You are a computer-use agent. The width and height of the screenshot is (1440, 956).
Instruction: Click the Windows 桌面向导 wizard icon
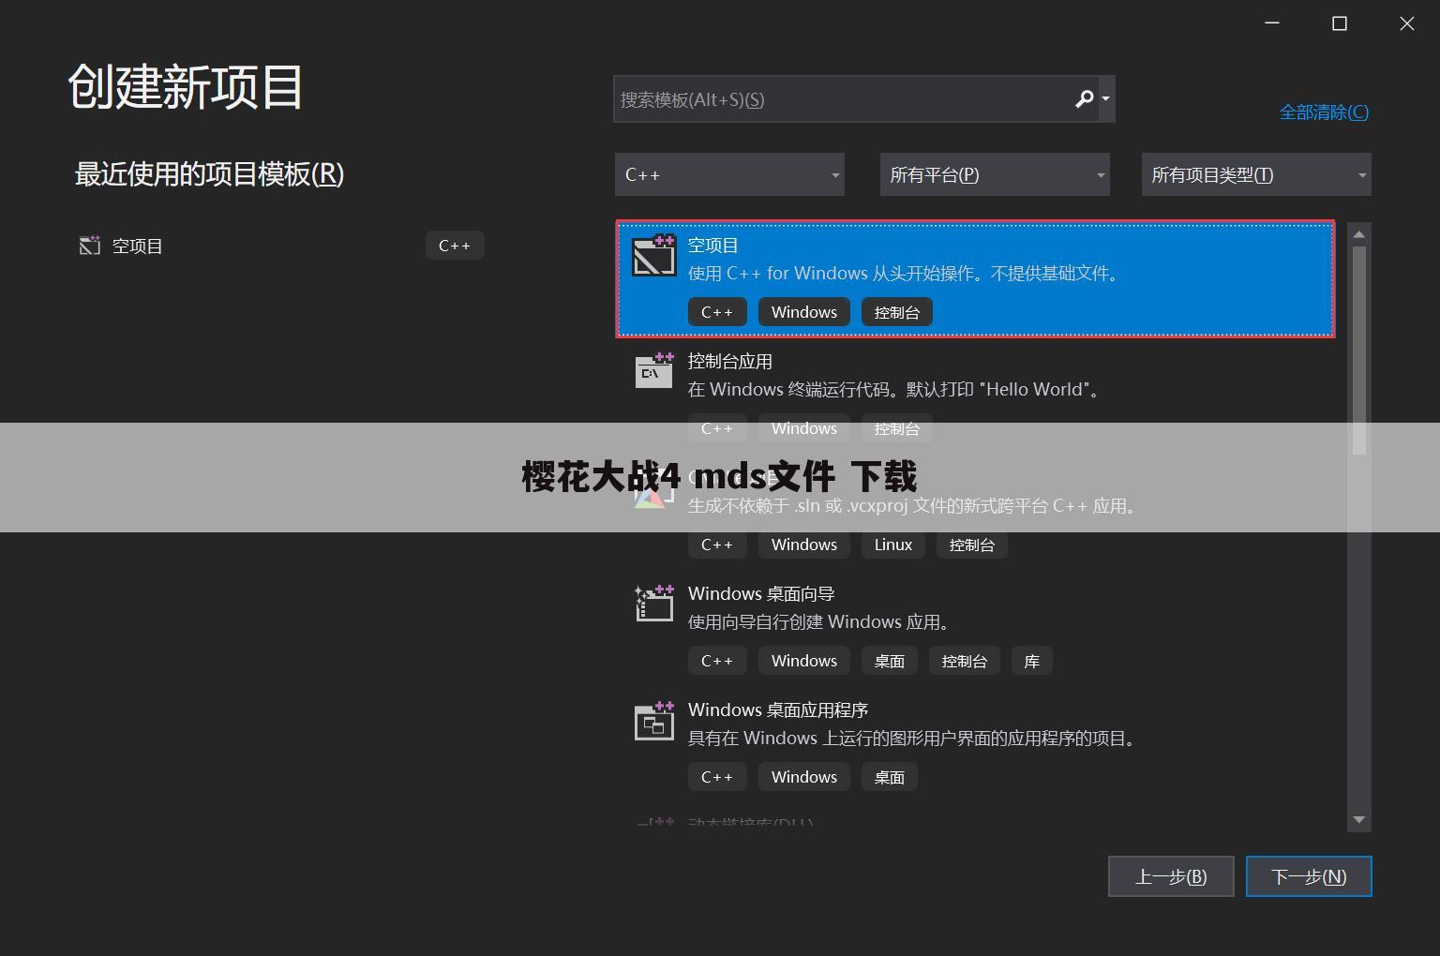point(654,603)
